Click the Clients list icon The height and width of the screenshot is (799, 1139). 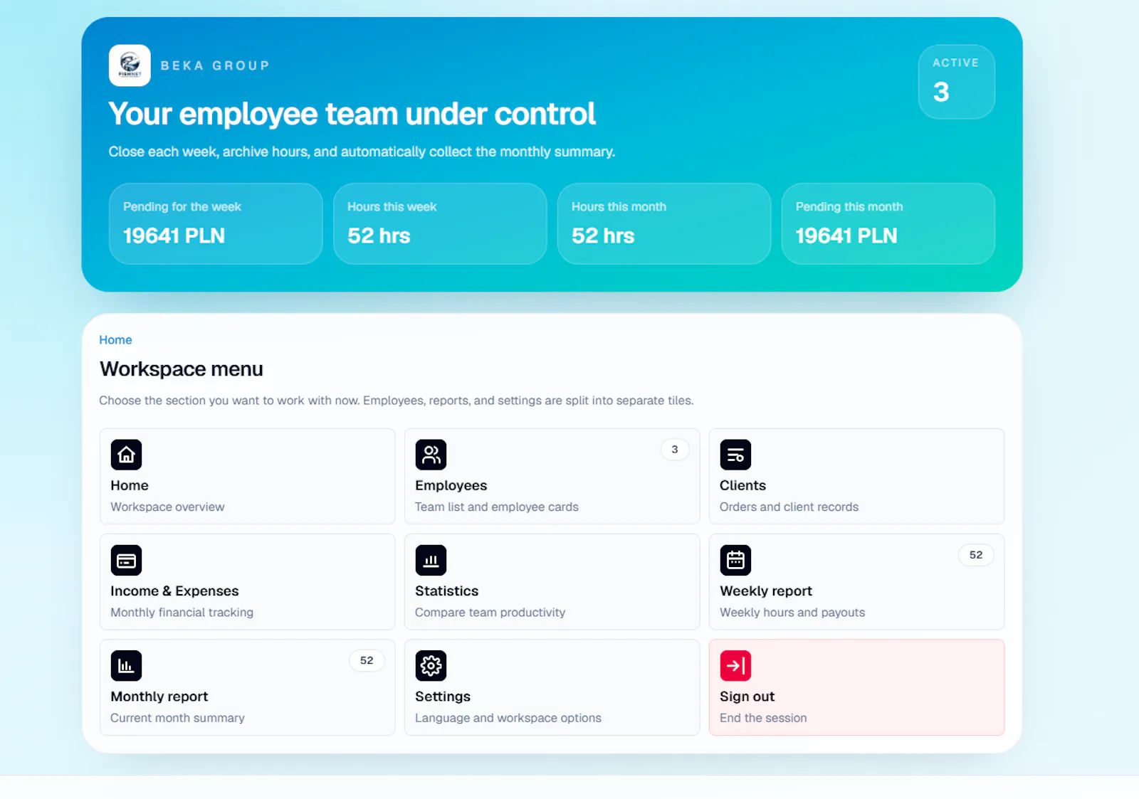coord(735,455)
